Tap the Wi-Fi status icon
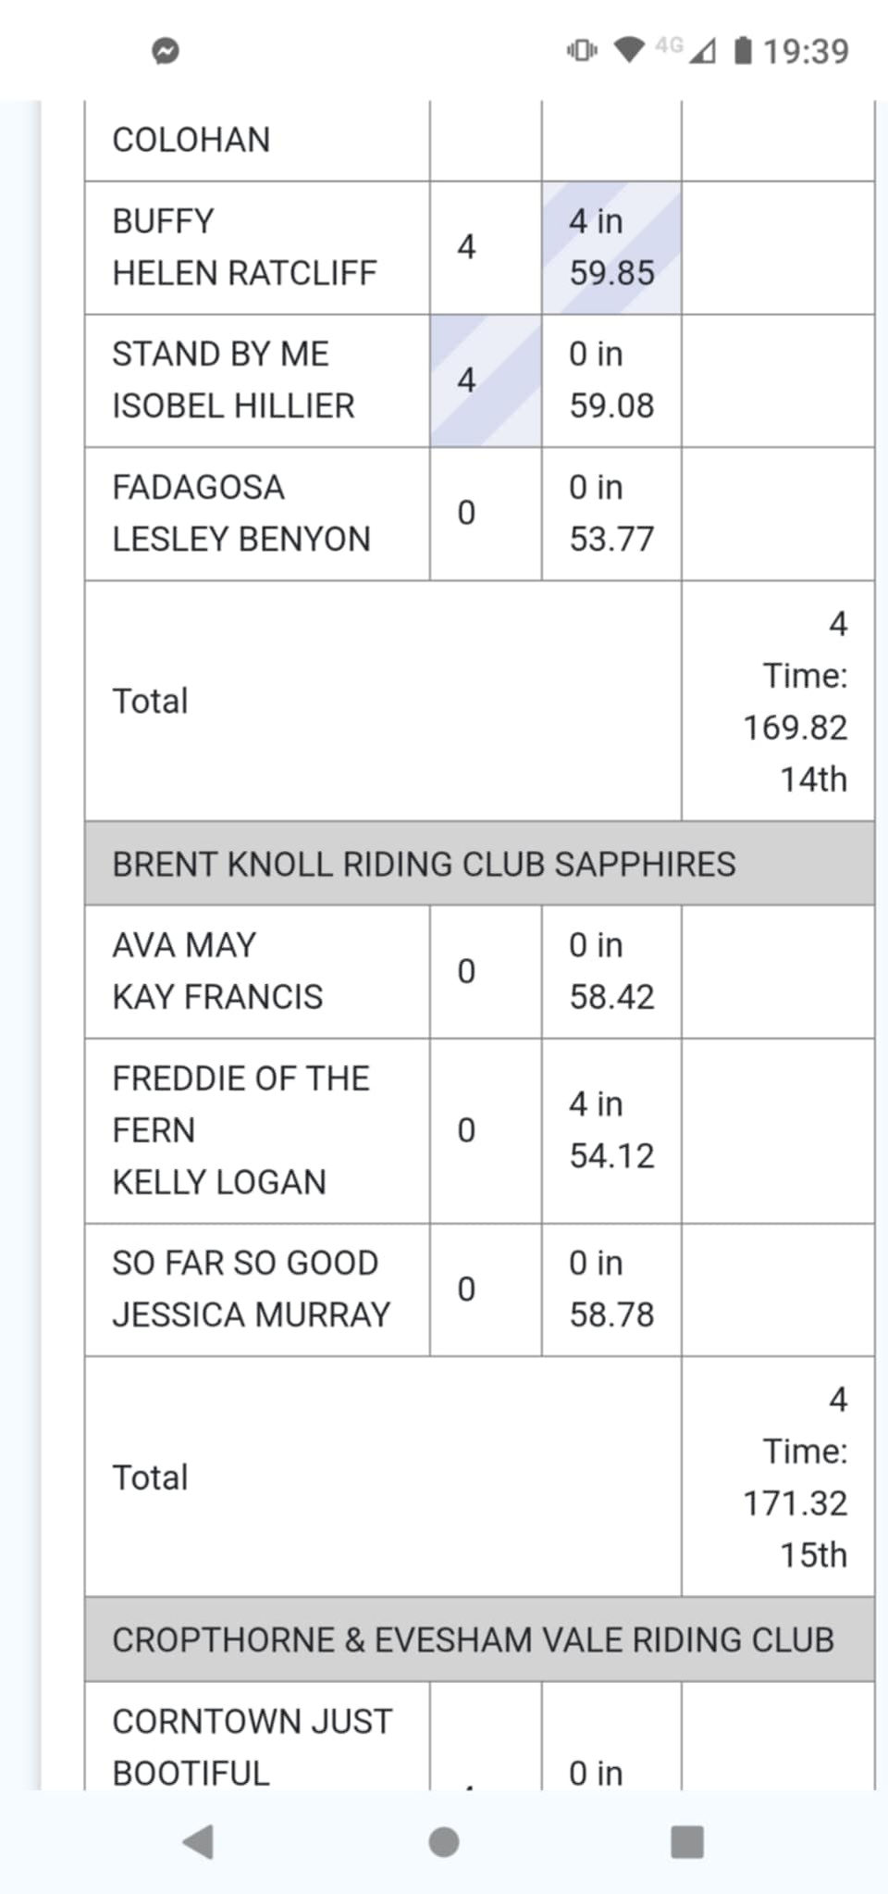Image resolution: width=888 pixels, height=1894 pixels. 630,50
